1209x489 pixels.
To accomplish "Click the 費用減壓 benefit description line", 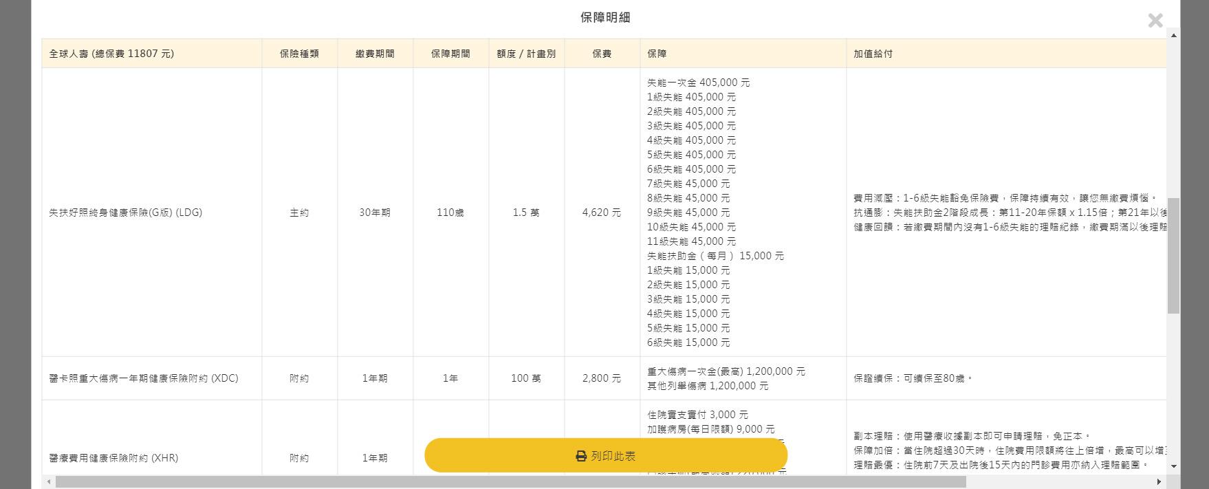I will click(1007, 198).
